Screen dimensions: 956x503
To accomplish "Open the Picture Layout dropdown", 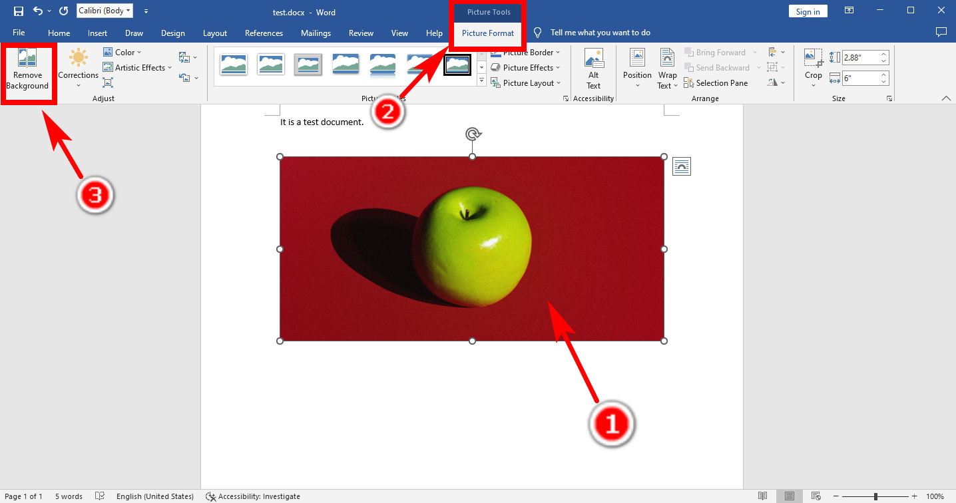I will click(526, 83).
